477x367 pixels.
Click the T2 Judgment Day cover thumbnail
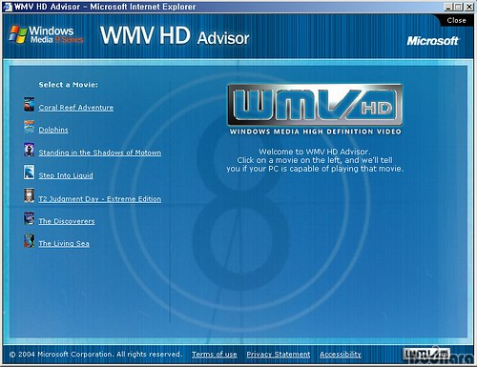[29, 195]
